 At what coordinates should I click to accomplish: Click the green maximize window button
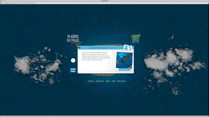click(4, 1)
